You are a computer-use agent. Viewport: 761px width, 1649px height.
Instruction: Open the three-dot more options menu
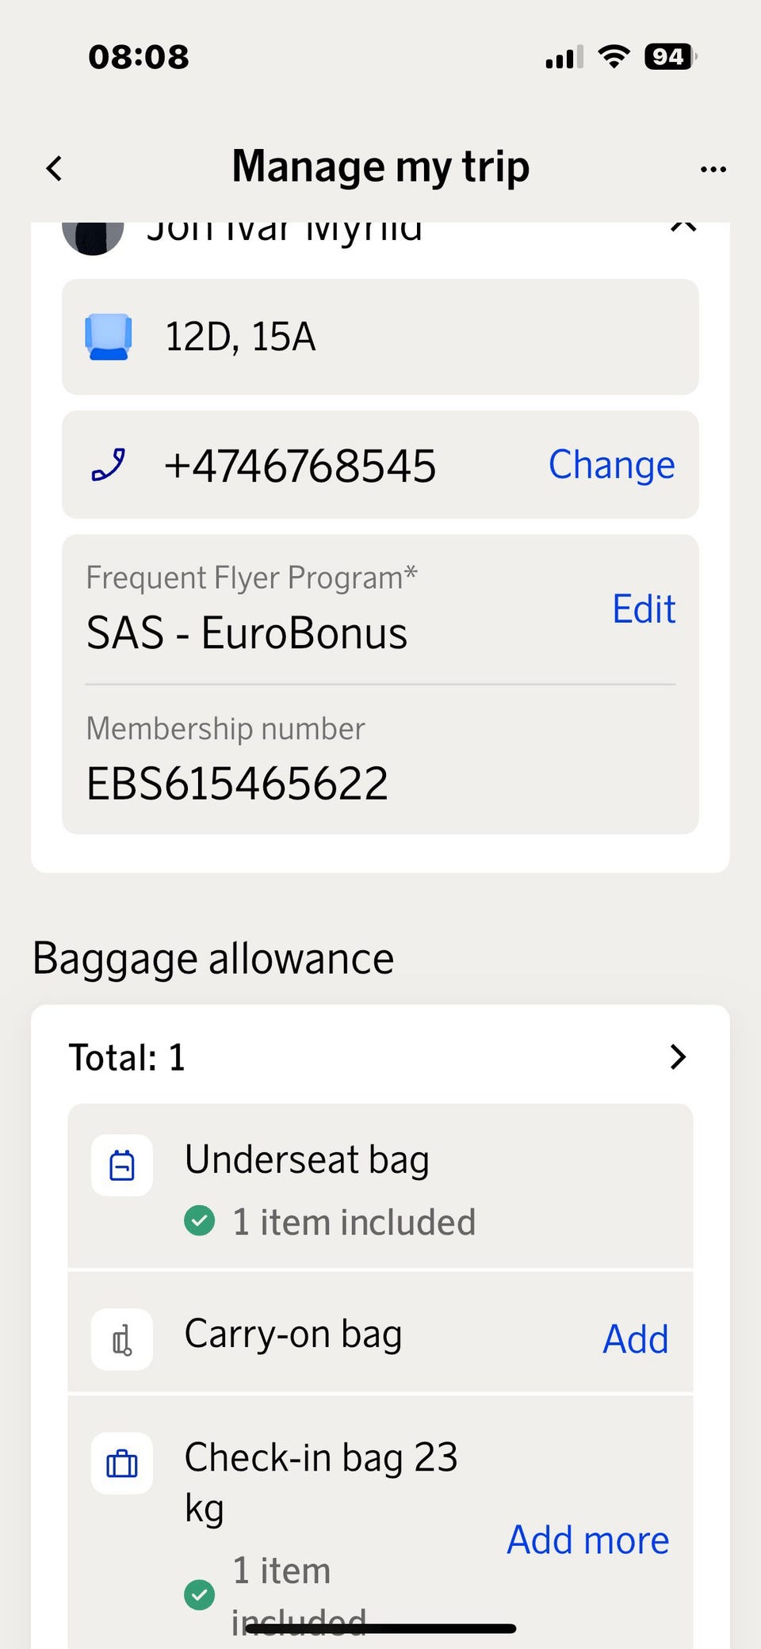click(713, 169)
